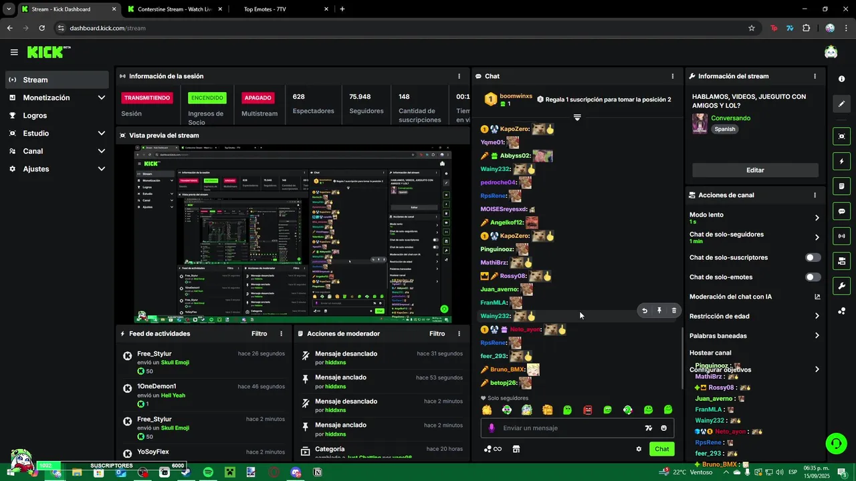Reload the dashboard page
The image size is (856, 481).
coord(41,28)
